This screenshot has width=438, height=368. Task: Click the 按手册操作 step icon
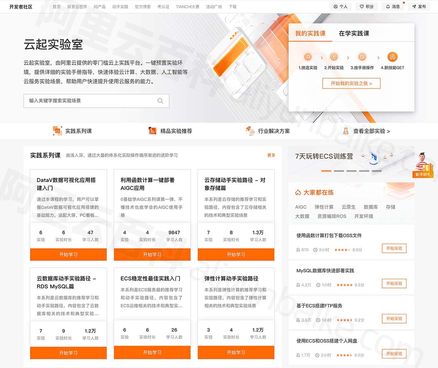pos(362,57)
